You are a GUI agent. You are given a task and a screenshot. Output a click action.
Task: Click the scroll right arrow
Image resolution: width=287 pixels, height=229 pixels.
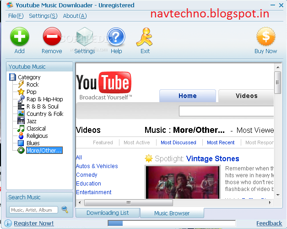[270, 202]
